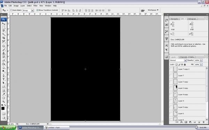Select the Eraser tool
This screenshot has width=209, height=130.
coord(3,60)
